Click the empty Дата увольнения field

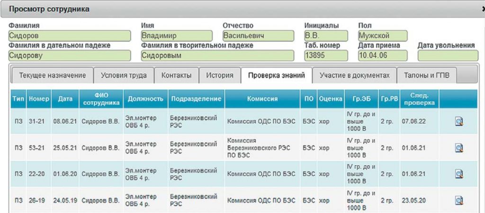[446, 55]
